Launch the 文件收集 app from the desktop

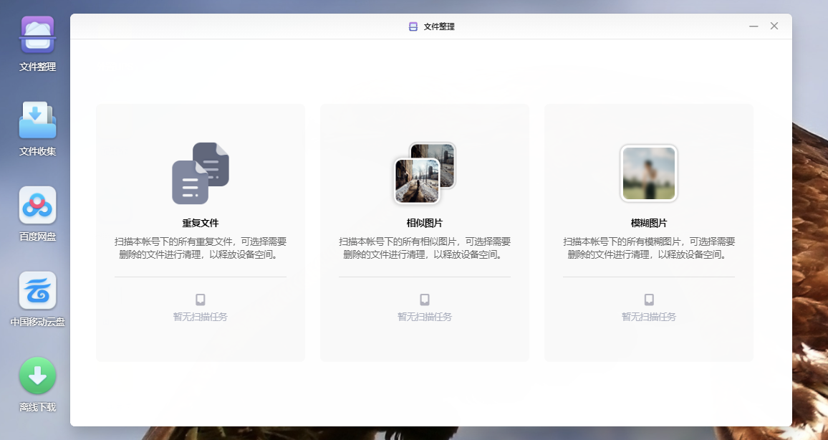pyautogui.click(x=37, y=120)
